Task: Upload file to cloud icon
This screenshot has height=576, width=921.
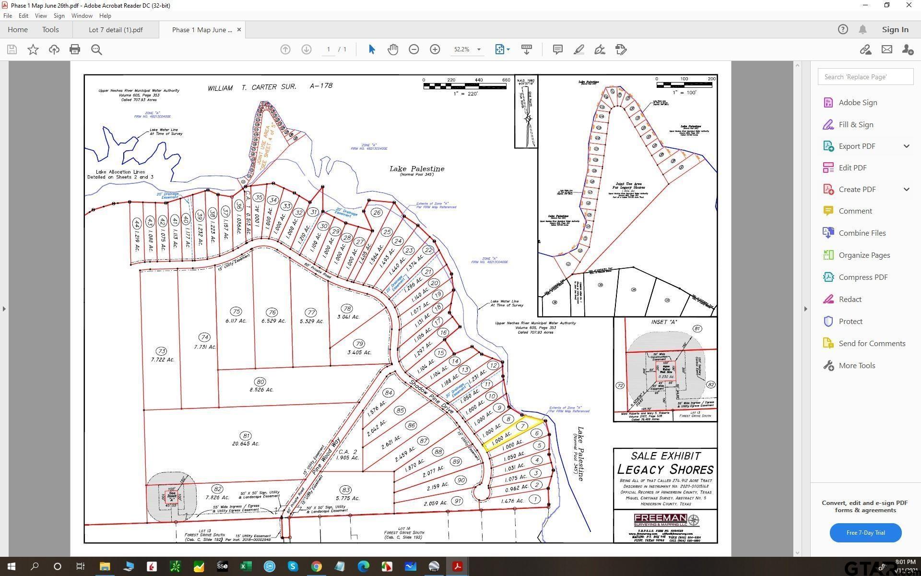Action: click(x=54, y=49)
